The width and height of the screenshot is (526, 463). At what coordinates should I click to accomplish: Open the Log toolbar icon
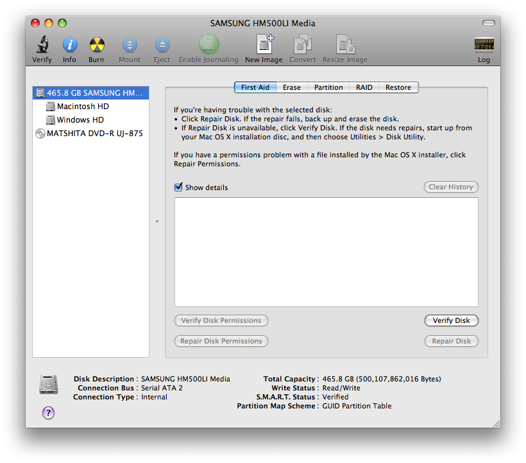484,44
